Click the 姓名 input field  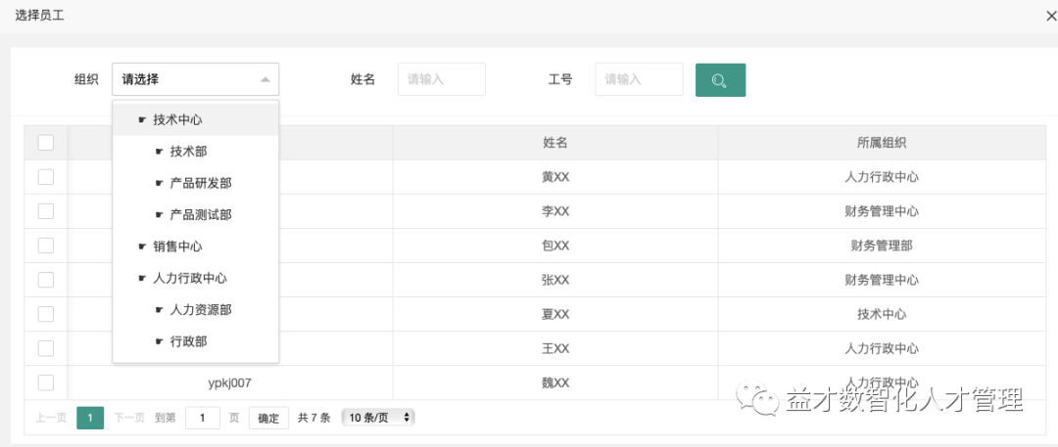pyautogui.click(x=441, y=79)
